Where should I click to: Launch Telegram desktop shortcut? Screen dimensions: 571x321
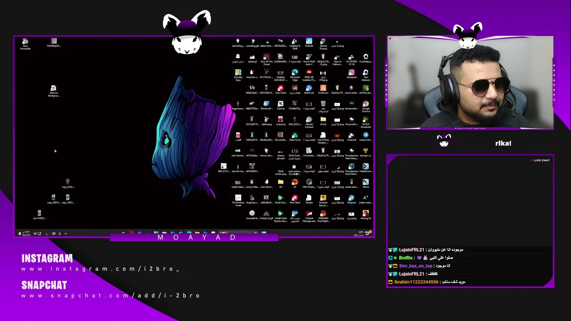tap(352, 199)
